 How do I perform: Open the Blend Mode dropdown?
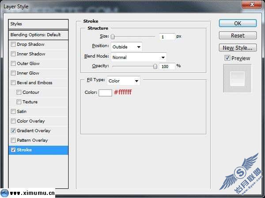point(139,57)
